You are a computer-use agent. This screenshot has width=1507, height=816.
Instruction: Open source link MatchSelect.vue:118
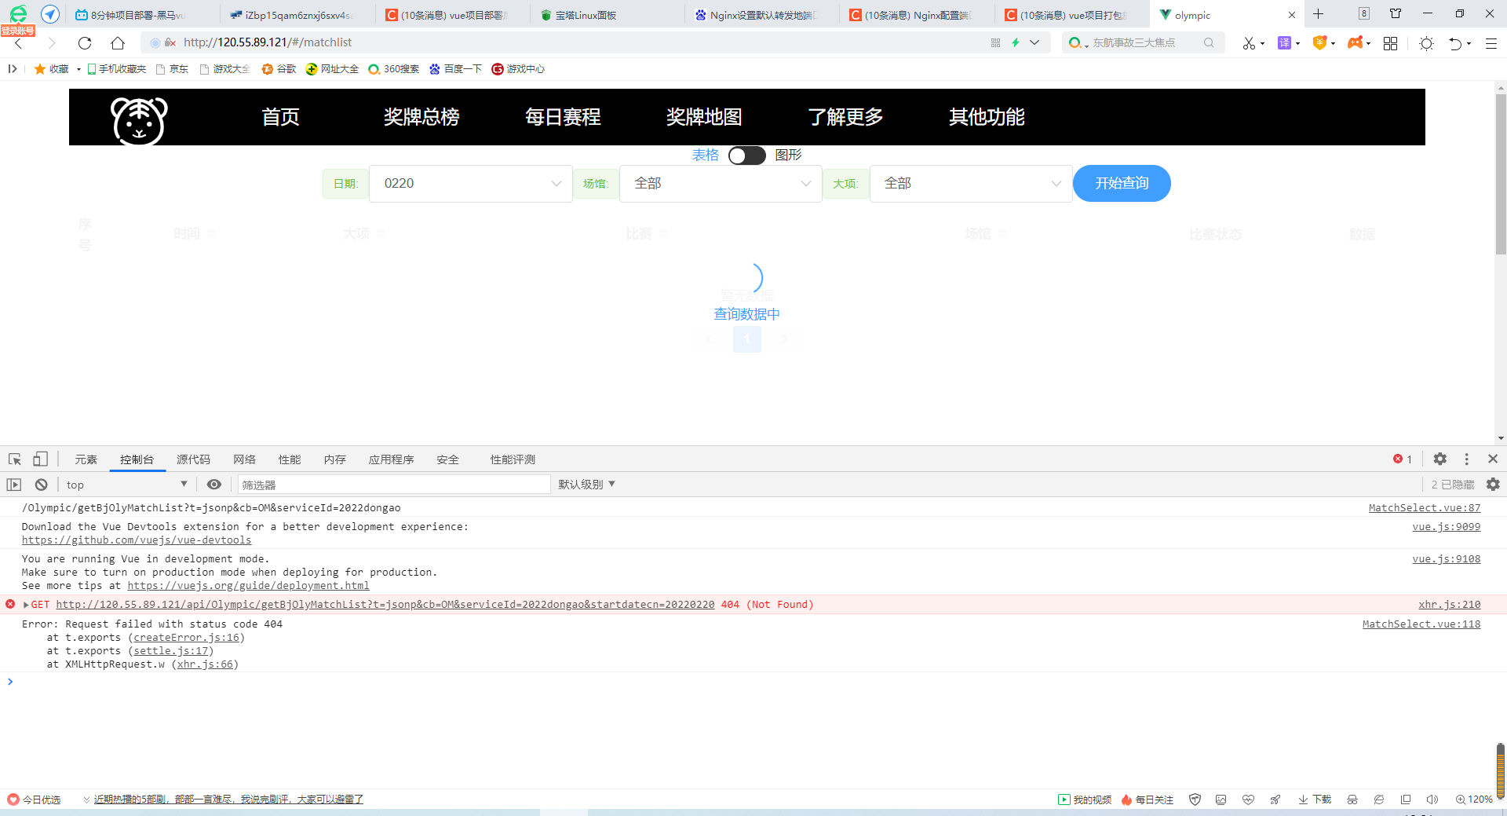coord(1421,624)
